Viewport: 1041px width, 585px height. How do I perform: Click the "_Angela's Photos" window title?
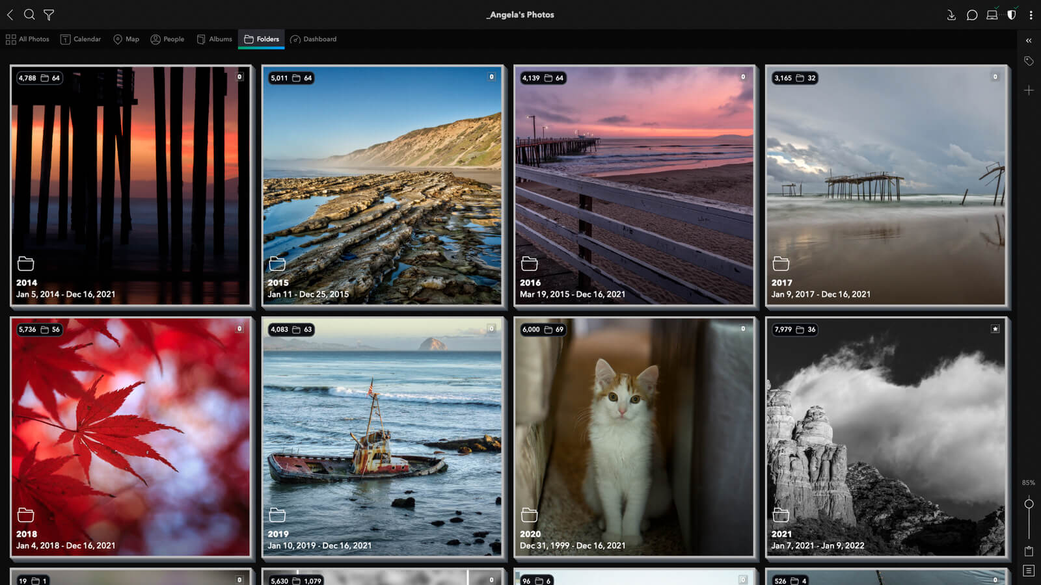point(520,14)
